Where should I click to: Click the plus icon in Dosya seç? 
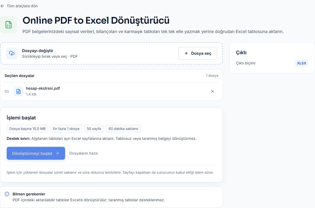[x=186, y=53]
